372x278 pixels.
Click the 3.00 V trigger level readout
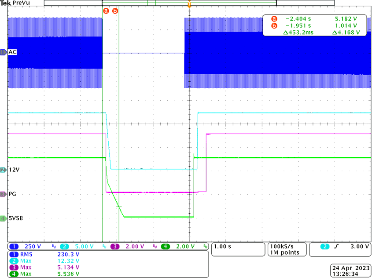coord(360,246)
